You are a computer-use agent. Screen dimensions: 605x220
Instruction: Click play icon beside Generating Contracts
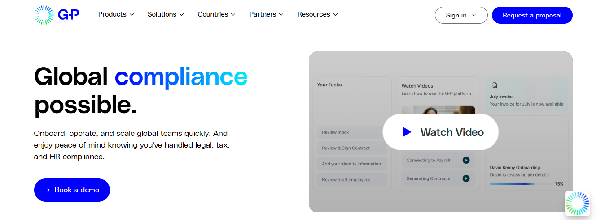(x=466, y=178)
